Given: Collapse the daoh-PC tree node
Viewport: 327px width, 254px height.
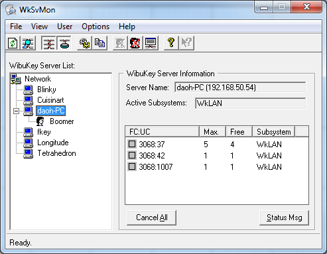Looking at the screenshot, I should [16, 111].
